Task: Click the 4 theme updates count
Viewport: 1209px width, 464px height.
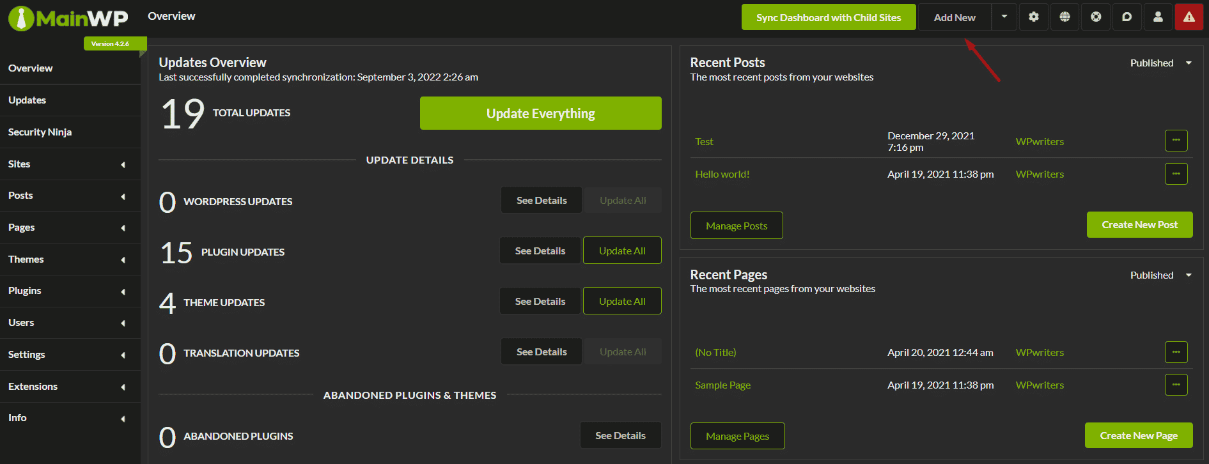Action: 168,303
